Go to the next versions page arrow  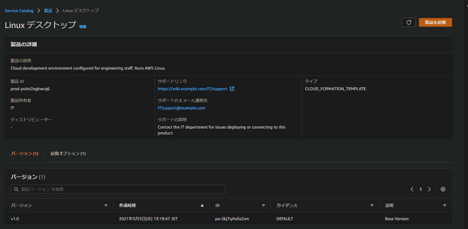pos(429,189)
